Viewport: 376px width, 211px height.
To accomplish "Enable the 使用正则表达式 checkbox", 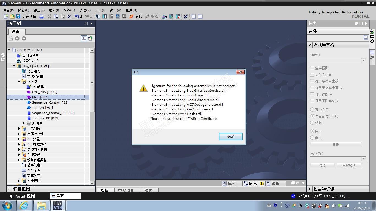I will point(312,101).
